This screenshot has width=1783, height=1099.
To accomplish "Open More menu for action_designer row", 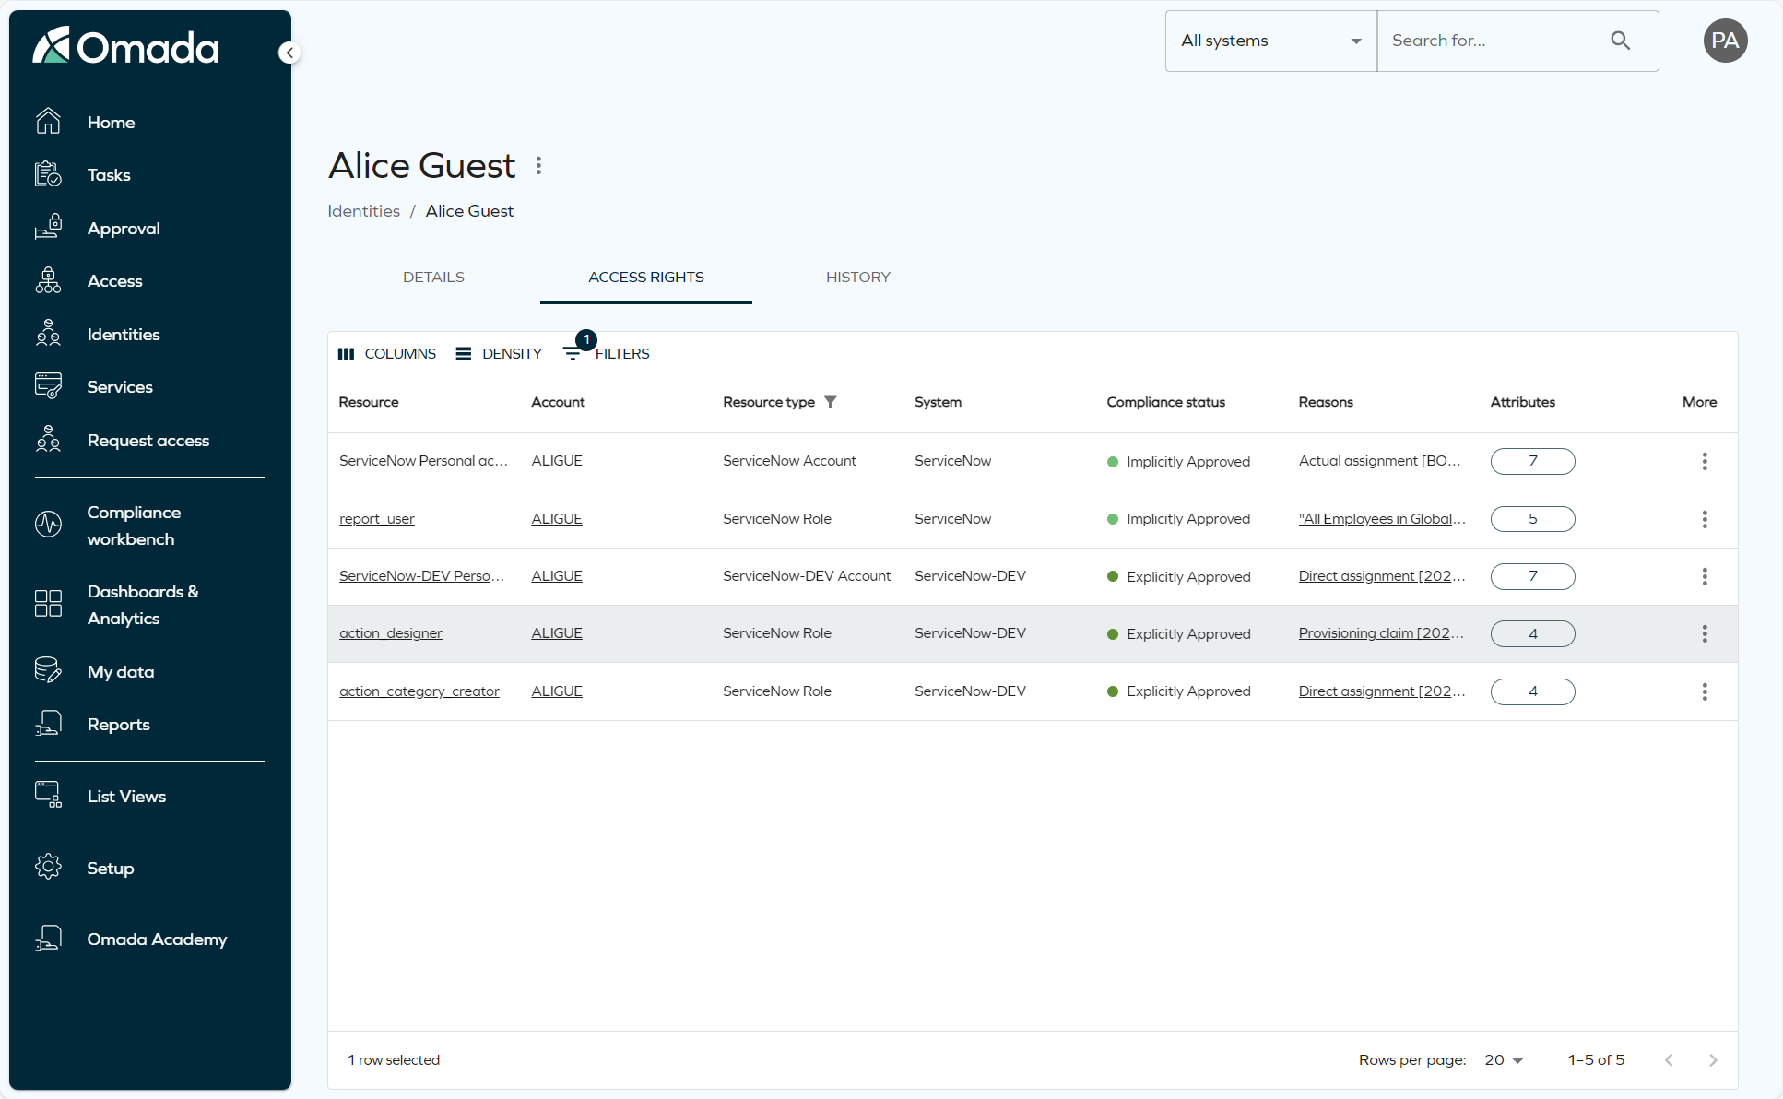I will pyautogui.click(x=1705, y=633).
